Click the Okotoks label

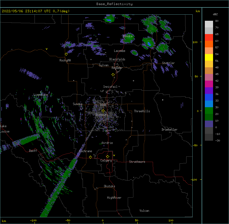point(109,186)
